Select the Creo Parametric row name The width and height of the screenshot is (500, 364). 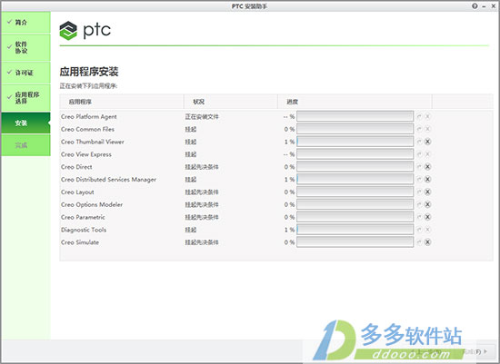pyautogui.click(x=83, y=217)
